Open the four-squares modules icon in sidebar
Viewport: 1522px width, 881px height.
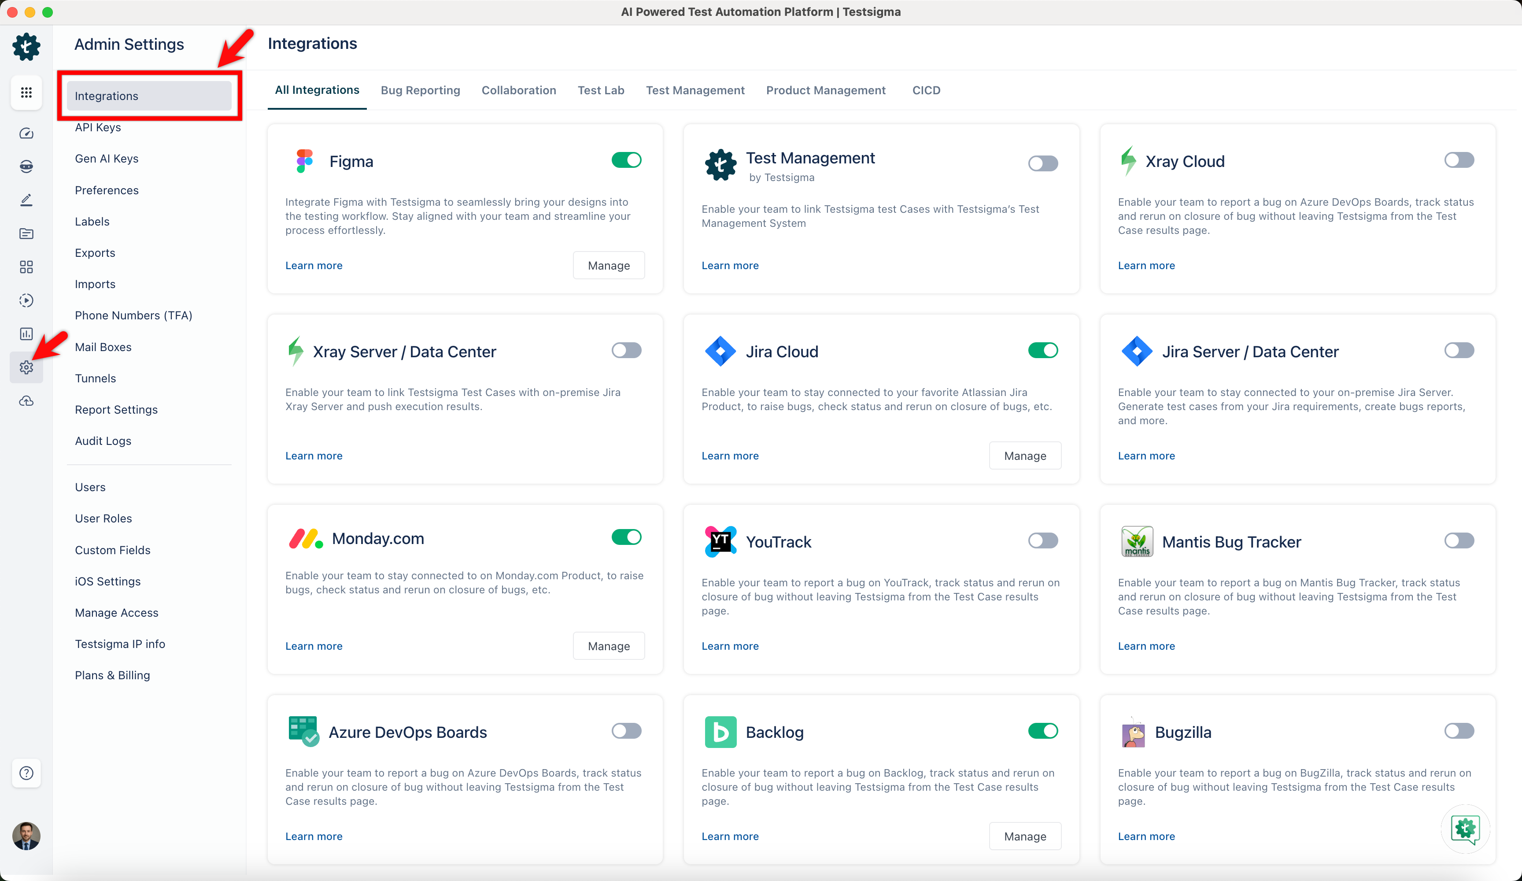[26, 267]
